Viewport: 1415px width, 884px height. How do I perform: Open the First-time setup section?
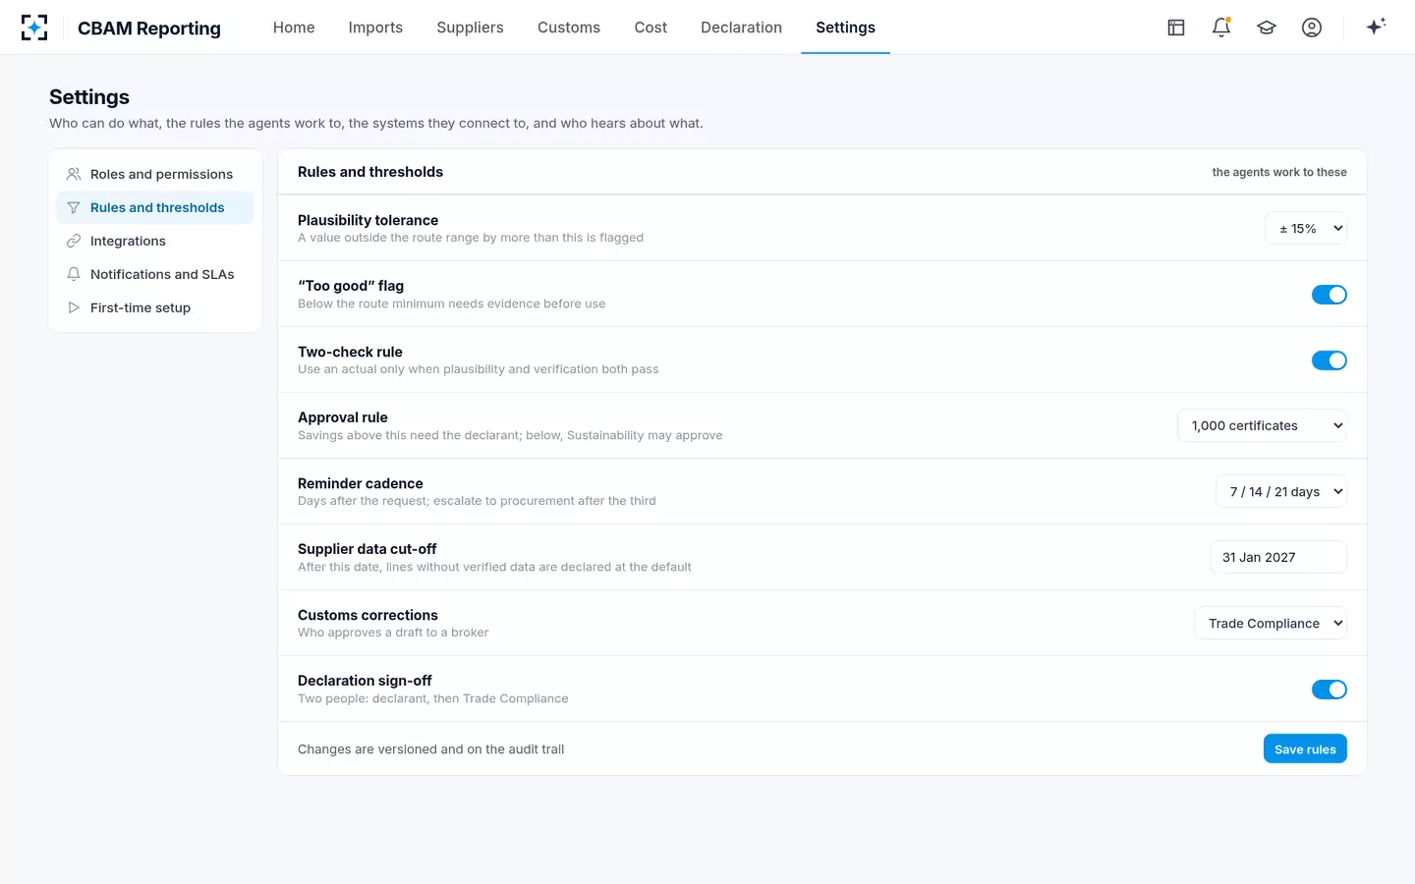click(x=155, y=307)
